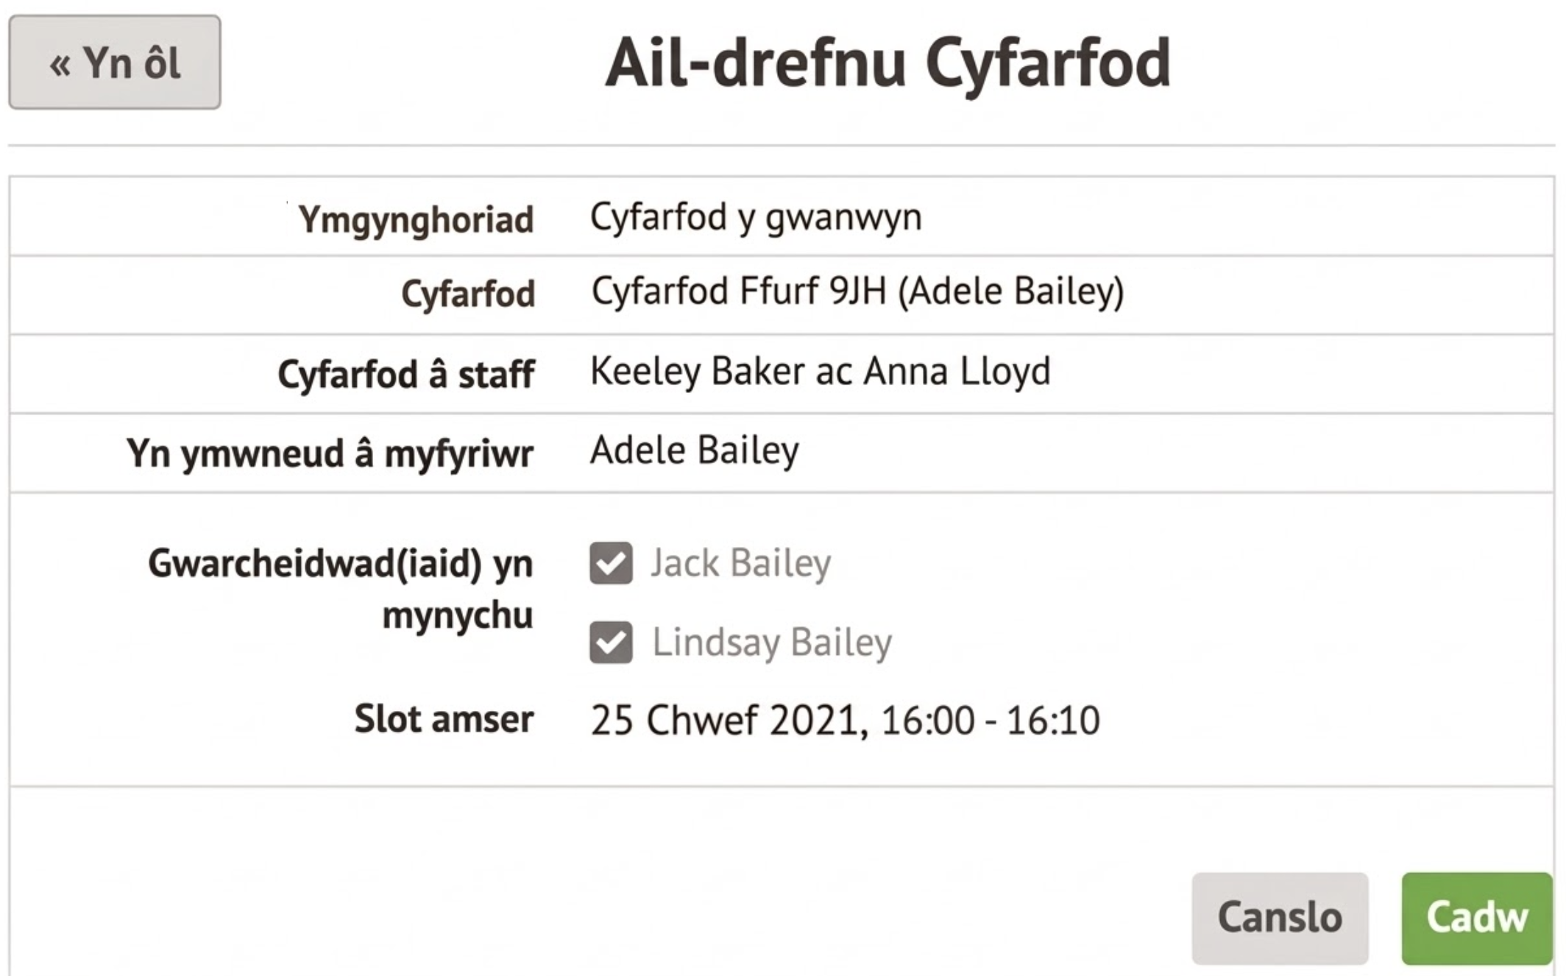The width and height of the screenshot is (1566, 976).
Task: Click the Gwarcheidwad(iaid) yn mynychu label
Action: coord(341,588)
